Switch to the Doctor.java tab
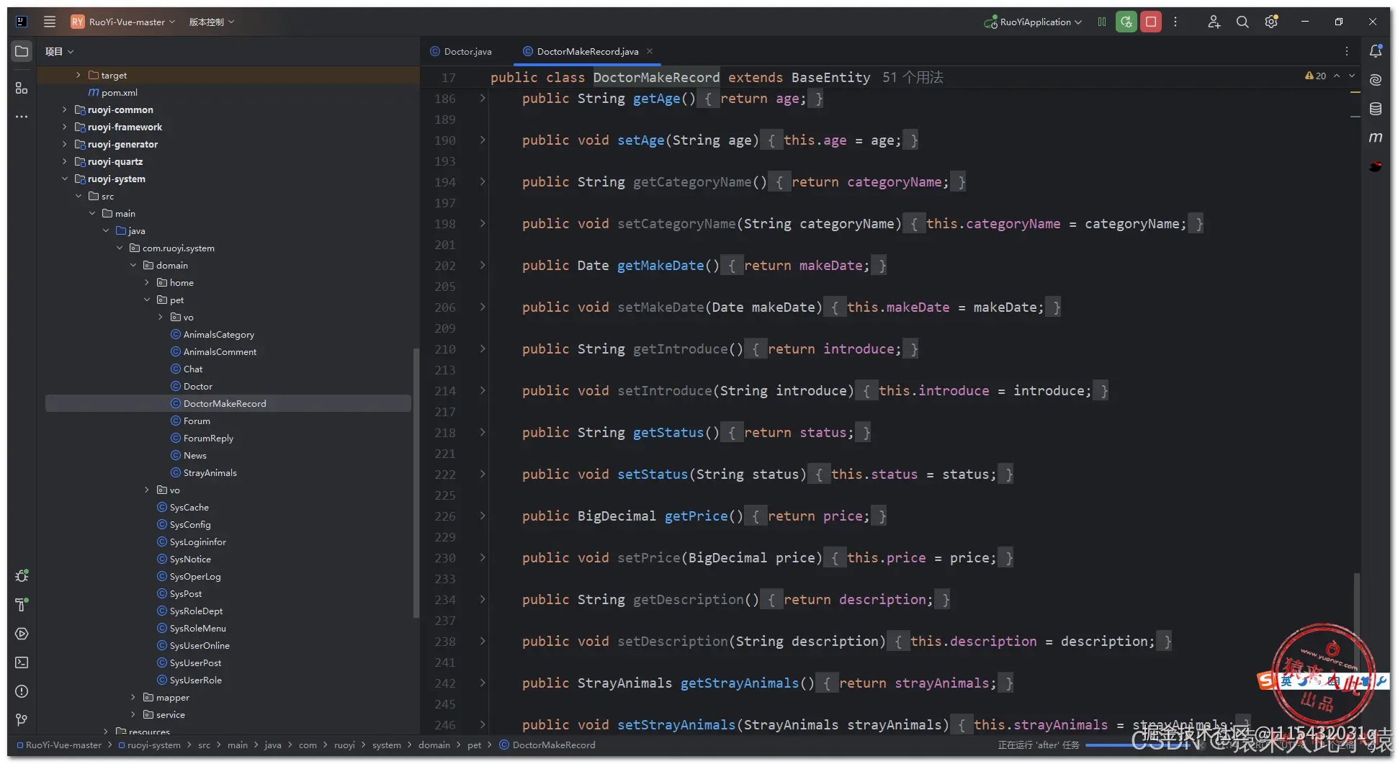 (461, 51)
